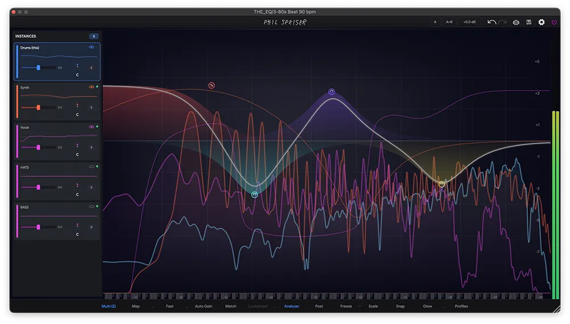Solo the Drums instance with S button
The width and height of the screenshot is (570, 324).
tap(91, 67)
